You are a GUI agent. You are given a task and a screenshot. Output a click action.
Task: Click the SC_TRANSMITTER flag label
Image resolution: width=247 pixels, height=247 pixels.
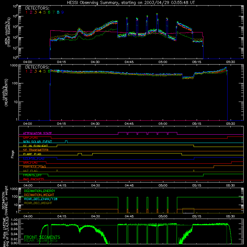tap(36, 150)
